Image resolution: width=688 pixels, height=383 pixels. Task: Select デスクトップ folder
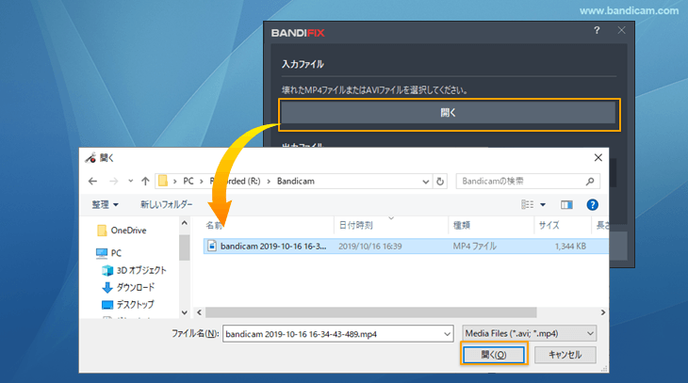(x=127, y=305)
